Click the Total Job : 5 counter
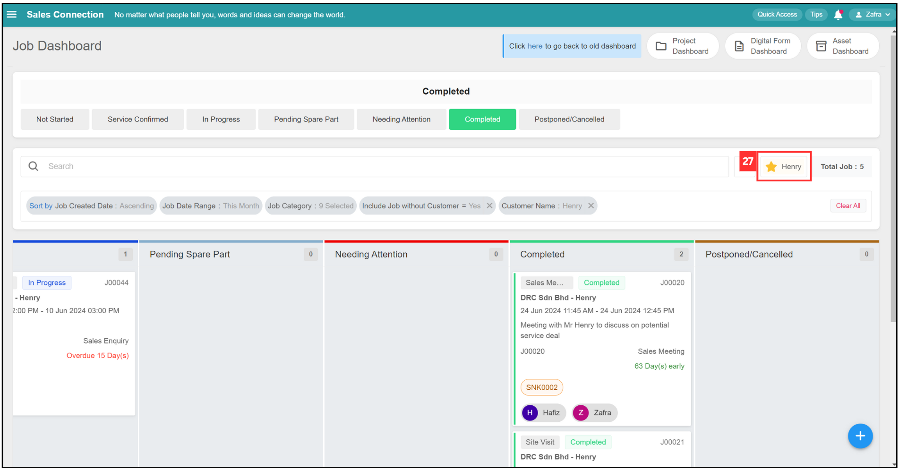This screenshot has height=471, width=899. (842, 167)
